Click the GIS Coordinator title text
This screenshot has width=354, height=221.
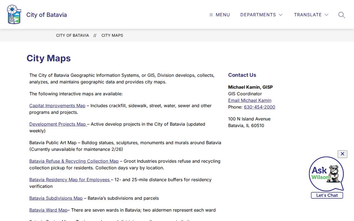[245, 94]
